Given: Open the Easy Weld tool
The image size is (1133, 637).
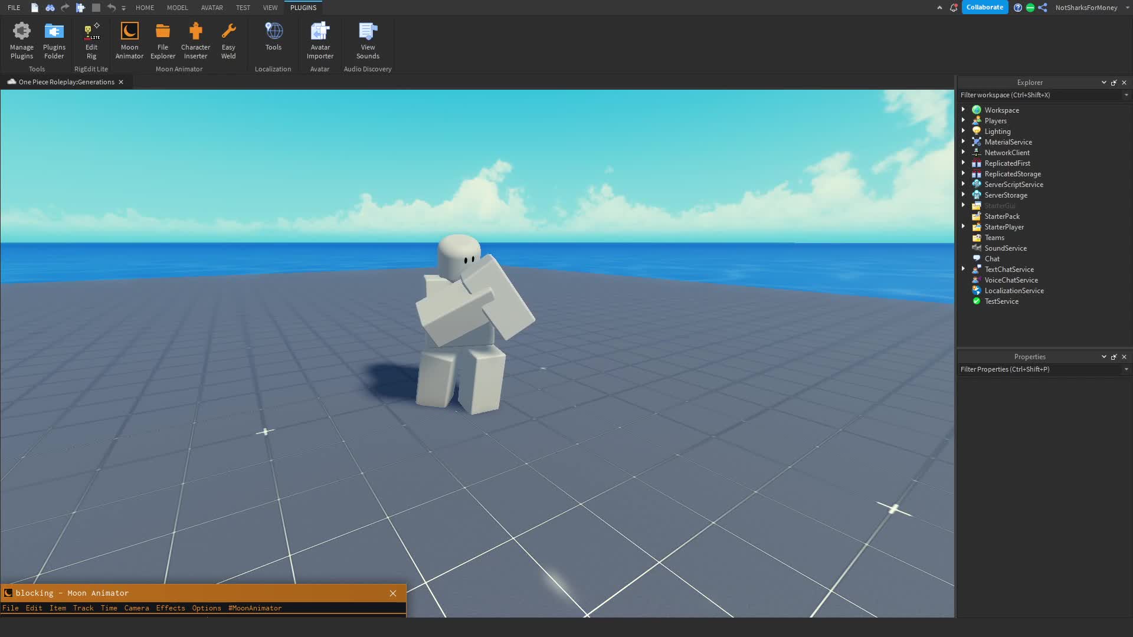Looking at the screenshot, I should 228,40.
